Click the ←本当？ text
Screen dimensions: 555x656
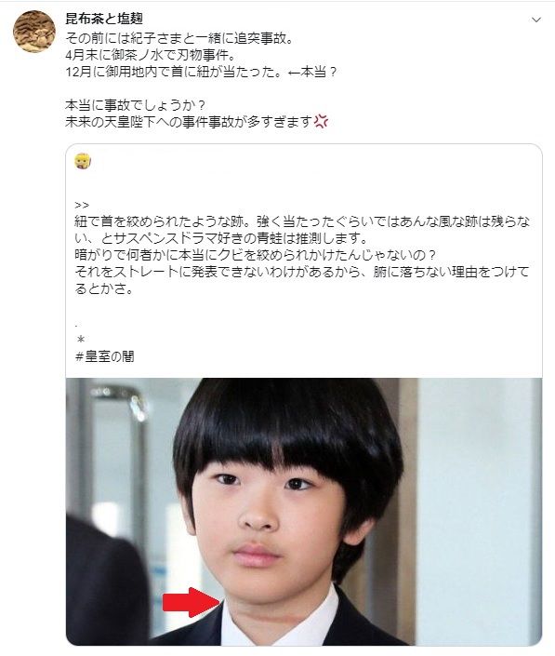point(311,72)
